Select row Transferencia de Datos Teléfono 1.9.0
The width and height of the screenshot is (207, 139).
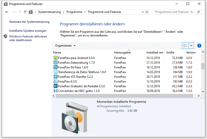[x=126, y=72]
